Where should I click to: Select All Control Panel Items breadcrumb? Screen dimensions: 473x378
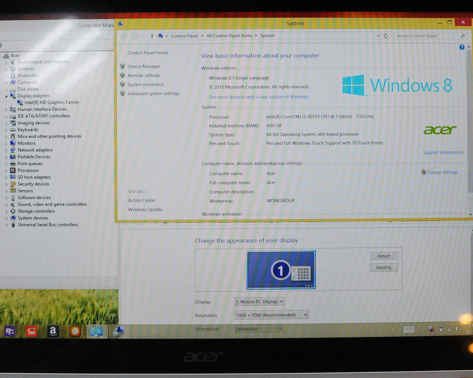coord(229,35)
